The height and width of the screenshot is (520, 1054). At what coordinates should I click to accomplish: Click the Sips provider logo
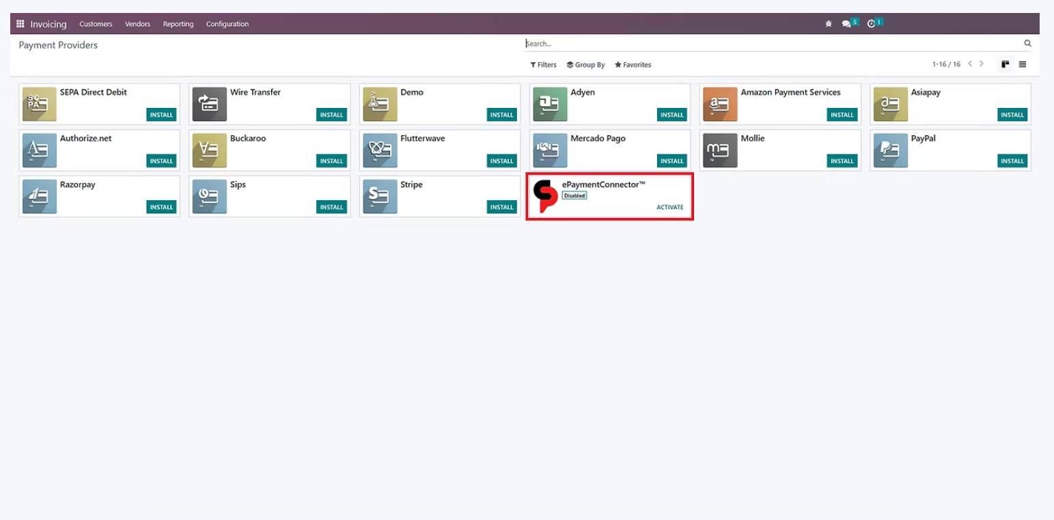point(209,196)
